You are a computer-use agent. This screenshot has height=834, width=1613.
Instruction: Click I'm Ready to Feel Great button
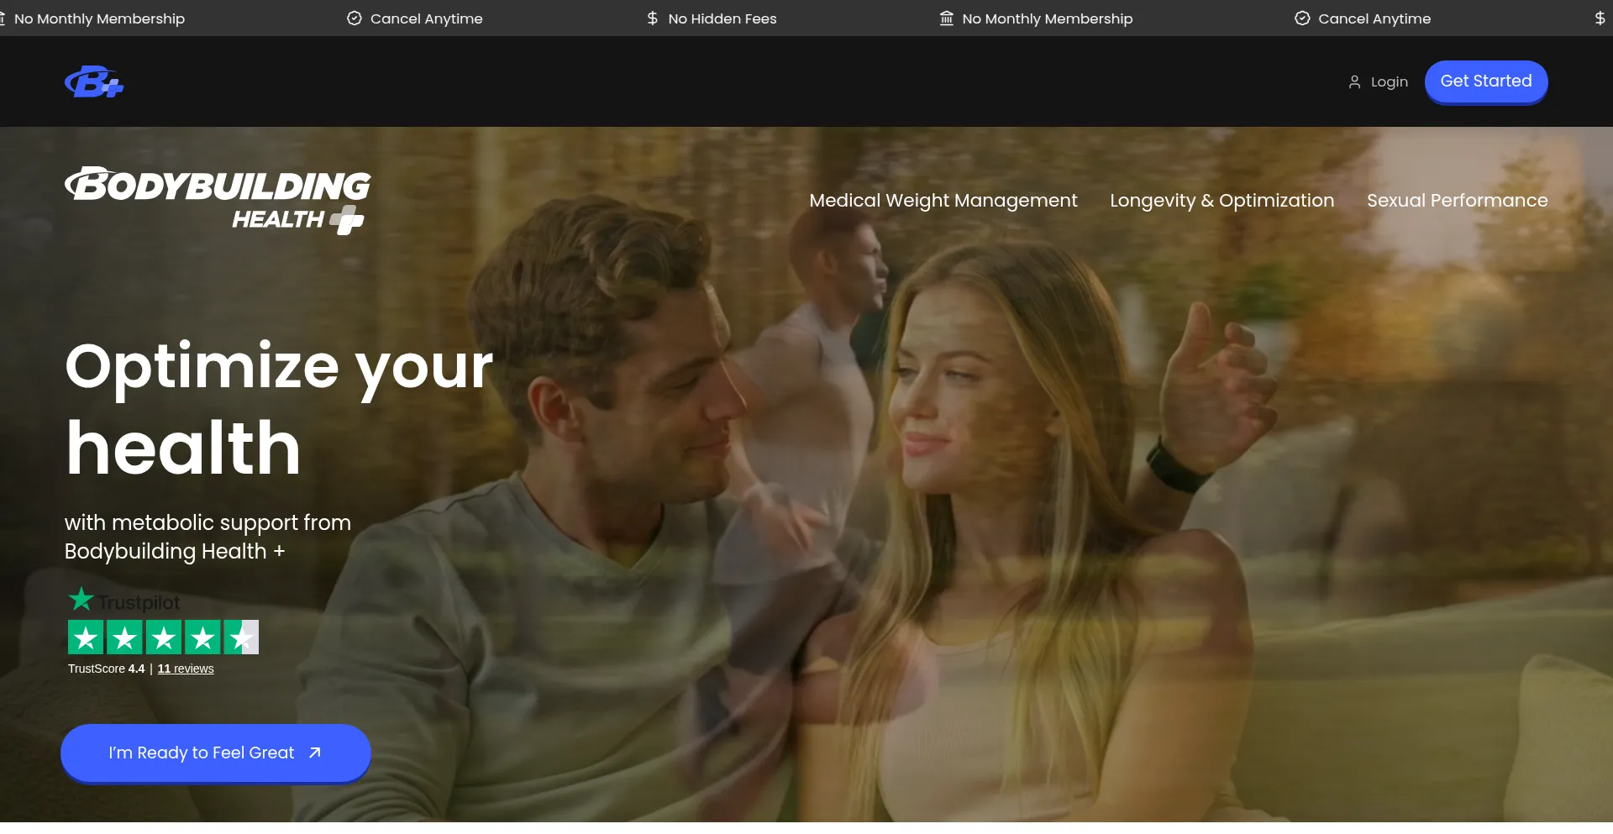point(216,753)
